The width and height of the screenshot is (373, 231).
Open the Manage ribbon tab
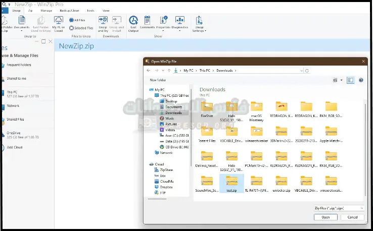pos(46,10)
